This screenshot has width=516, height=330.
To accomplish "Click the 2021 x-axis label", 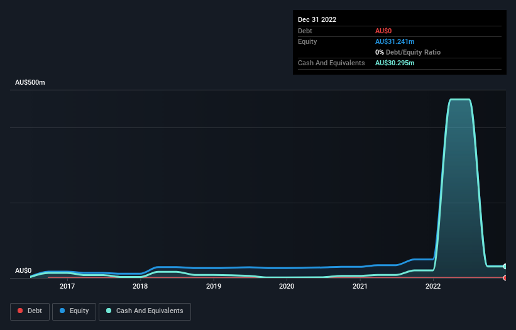I will (360, 286).
